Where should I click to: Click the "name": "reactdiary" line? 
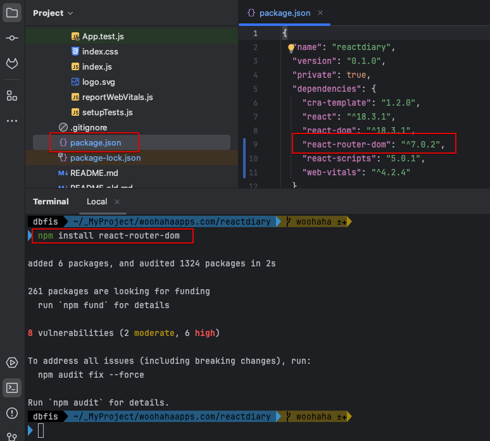tap(344, 47)
